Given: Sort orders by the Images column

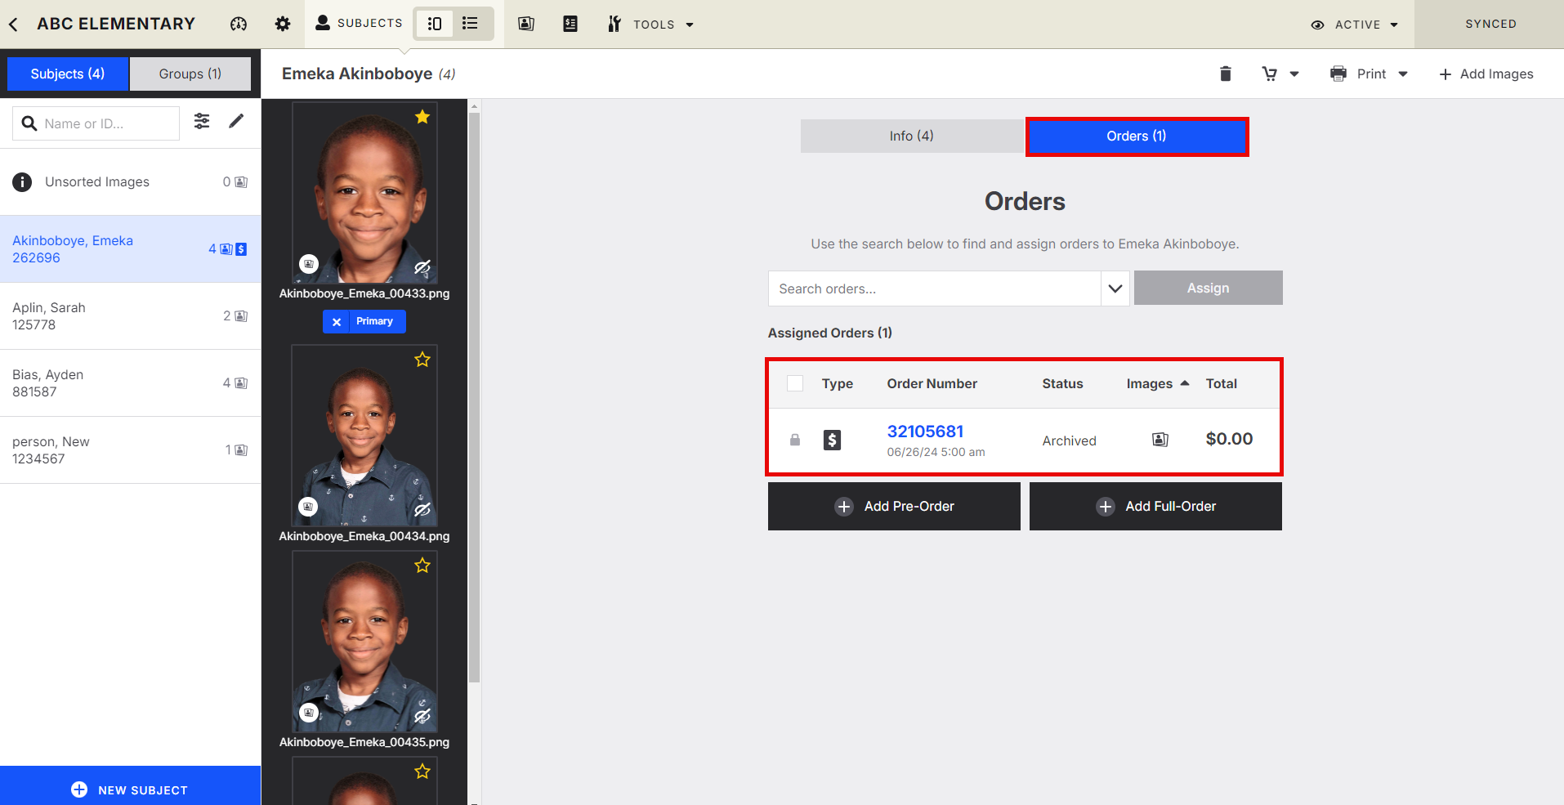Looking at the screenshot, I should [1158, 383].
